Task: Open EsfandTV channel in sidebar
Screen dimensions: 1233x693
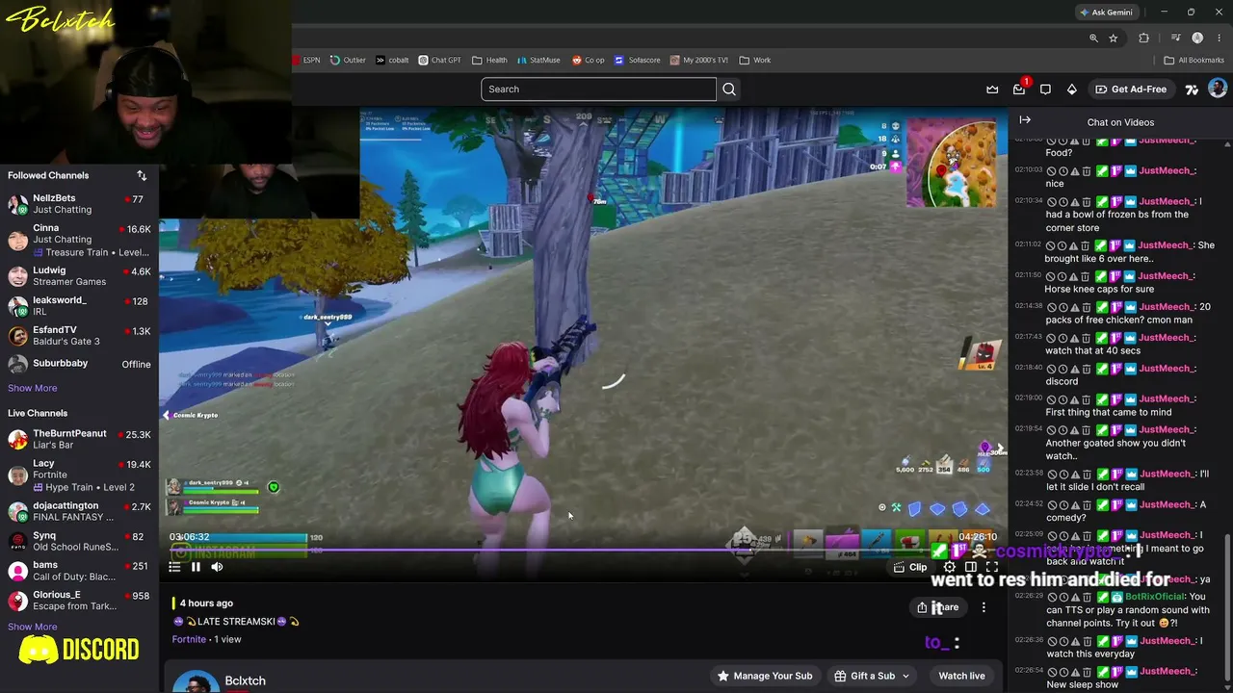Action: point(79,336)
